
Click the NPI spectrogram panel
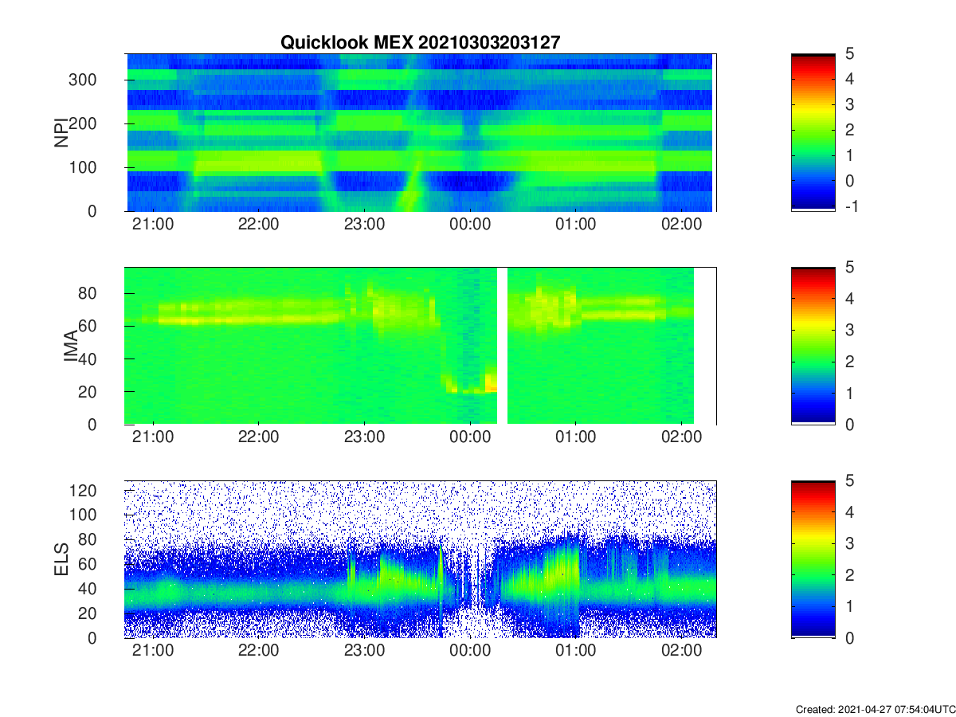[421, 132]
